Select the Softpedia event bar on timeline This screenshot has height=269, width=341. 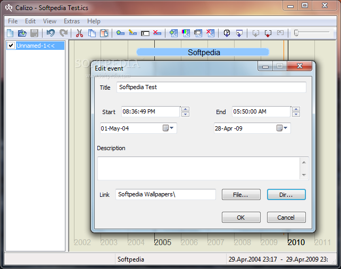(x=203, y=53)
